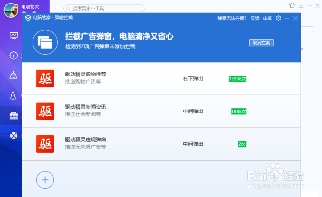Select the 驱动精灵新闻资讯 title text
Viewport: 322px width, 197px height.
[x=85, y=107]
